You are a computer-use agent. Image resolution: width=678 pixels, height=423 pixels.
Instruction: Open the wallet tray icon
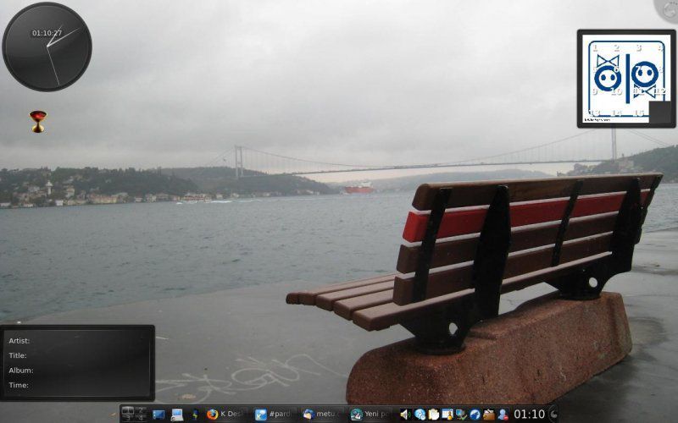(489, 415)
